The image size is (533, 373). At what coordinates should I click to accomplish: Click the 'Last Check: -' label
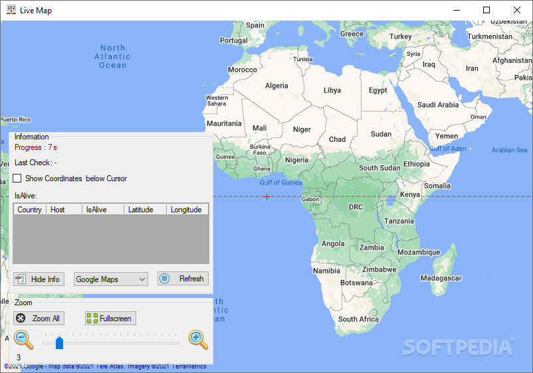click(36, 163)
